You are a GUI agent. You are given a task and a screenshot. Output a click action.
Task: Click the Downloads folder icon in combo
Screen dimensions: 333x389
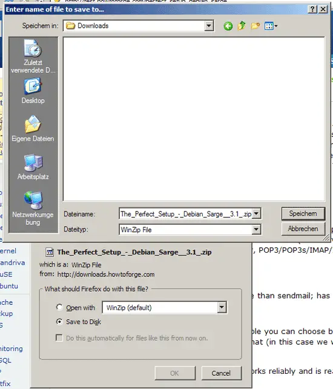pos(70,25)
